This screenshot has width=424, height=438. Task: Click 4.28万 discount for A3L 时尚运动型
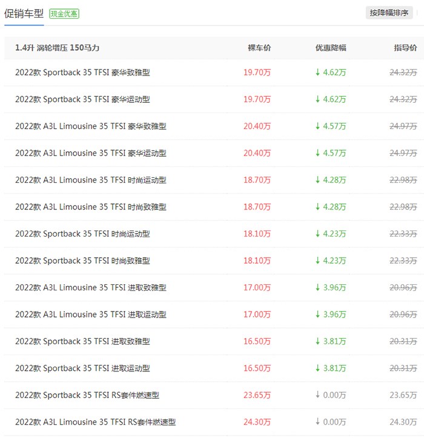pyautogui.click(x=331, y=180)
